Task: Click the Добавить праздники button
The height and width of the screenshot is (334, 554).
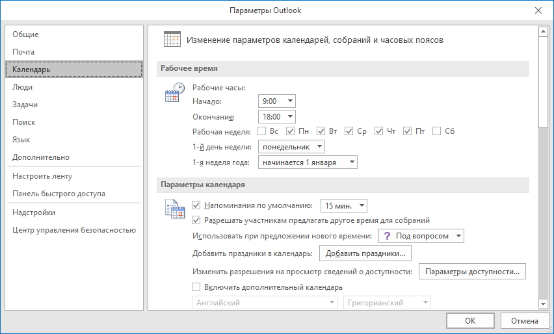Action: (x=365, y=253)
